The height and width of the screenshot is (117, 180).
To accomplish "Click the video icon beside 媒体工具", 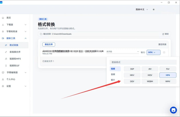I will (3, 38).
